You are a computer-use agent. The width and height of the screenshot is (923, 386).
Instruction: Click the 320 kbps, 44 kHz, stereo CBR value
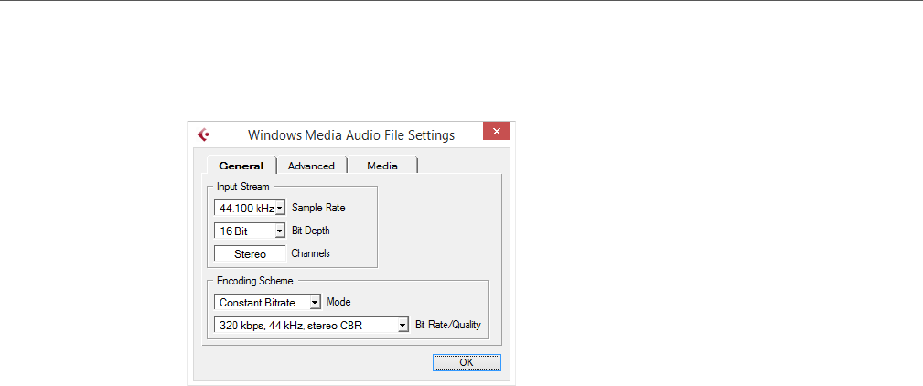pos(306,324)
